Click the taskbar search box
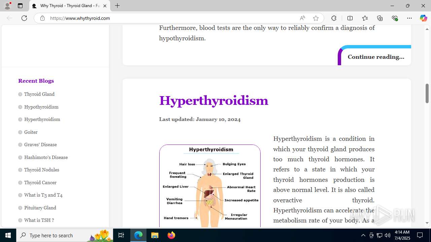Screen dimensions: 431x242 point(65,235)
